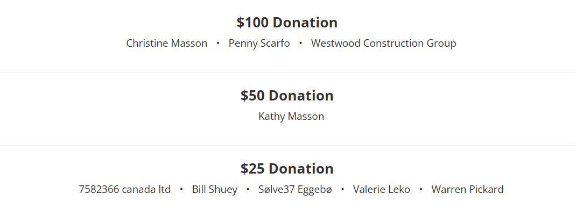Open the Westwood Construction Group donor entry
The height and width of the screenshot is (216, 583).
click(x=383, y=43)
